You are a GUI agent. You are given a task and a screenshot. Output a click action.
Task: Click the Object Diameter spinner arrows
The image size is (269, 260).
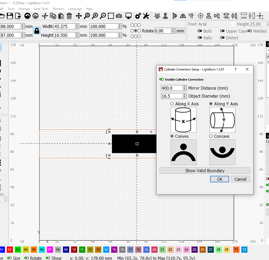click(184, 96)
